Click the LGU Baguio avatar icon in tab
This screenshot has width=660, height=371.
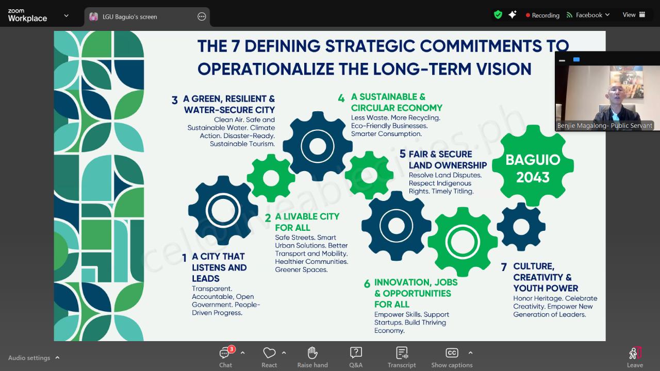click(93, 16)
